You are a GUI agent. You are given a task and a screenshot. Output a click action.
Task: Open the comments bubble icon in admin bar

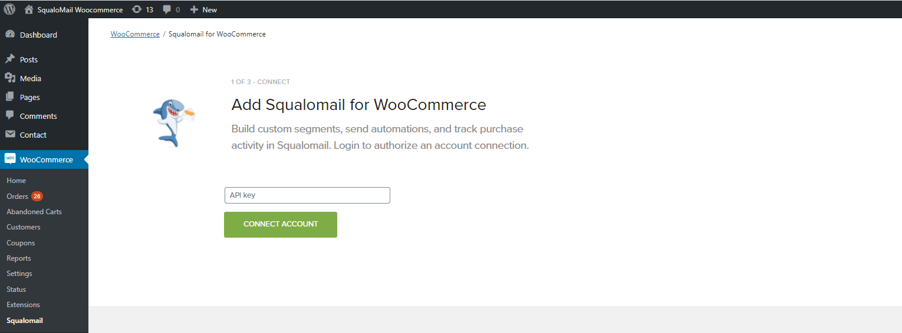[167, 9]
